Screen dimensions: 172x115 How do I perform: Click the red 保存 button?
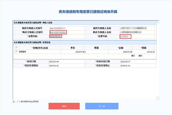coord(64,106)
